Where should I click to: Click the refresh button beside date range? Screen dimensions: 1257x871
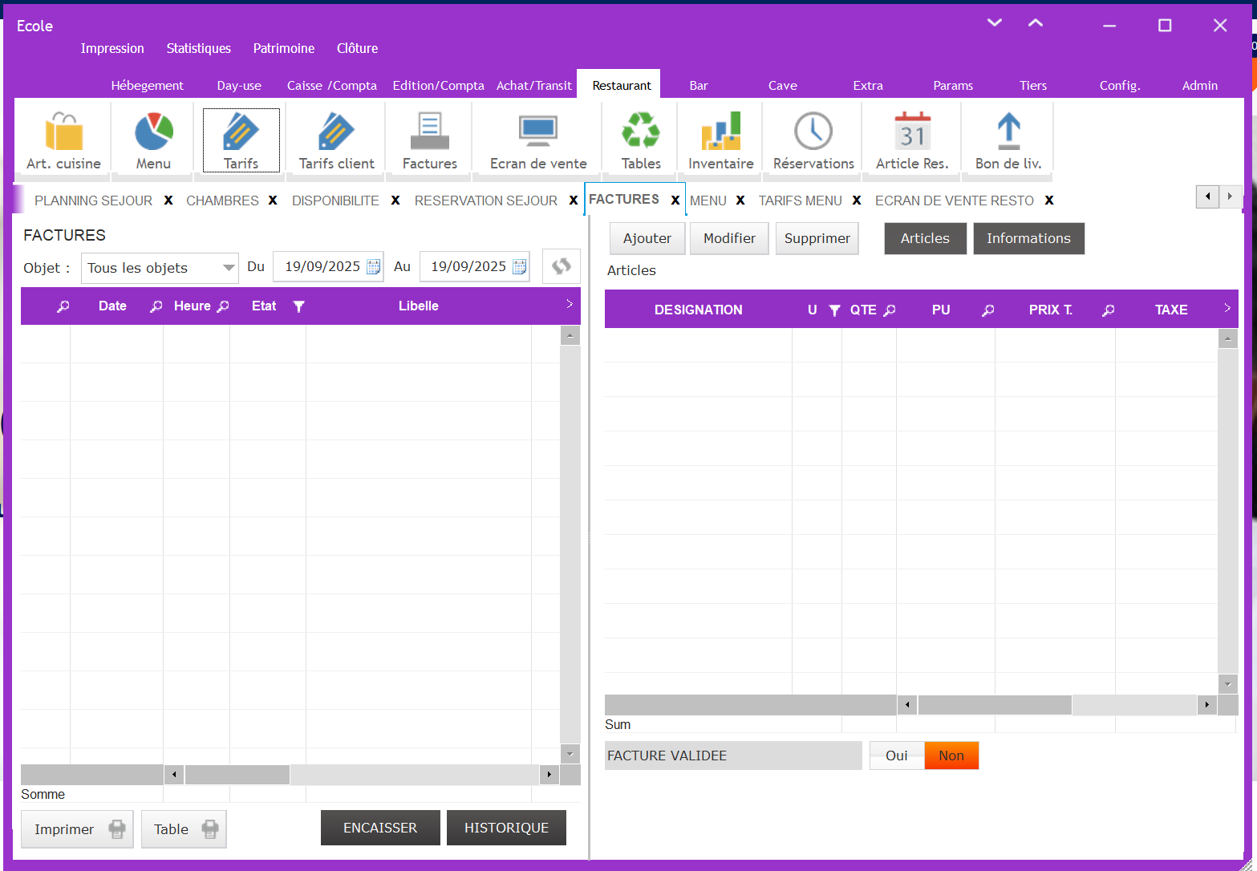(561, 266)
